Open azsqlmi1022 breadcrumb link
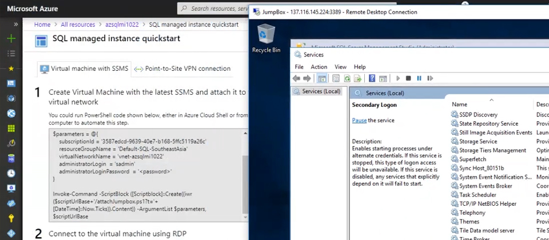 pyautogui.click(x=122, y=25)
